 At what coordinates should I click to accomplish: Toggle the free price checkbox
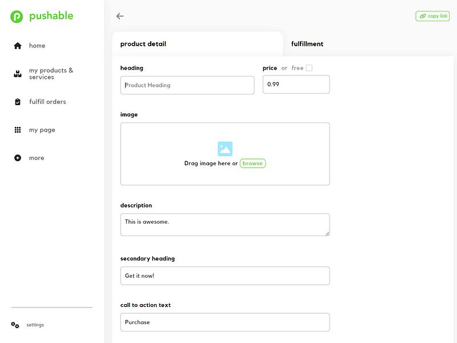(308, 67)
